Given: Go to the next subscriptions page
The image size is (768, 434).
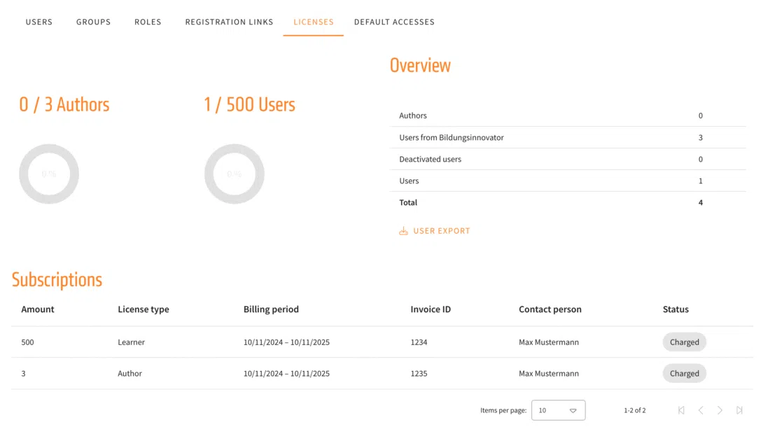Looking at the screenshot, I should coord(720,410).
